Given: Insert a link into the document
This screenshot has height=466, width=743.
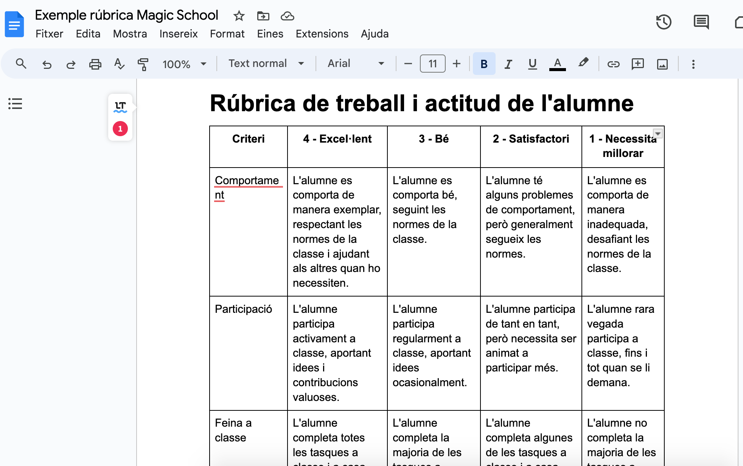Looking at the screenshot, I should 614,64.
